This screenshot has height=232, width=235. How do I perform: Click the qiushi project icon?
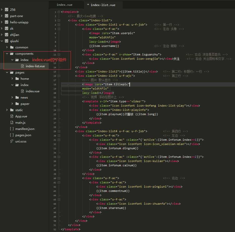click(7, 41)
